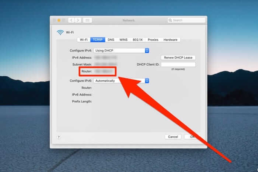Click the Cancel button
The image size is (258, 172).
(173, 137)
